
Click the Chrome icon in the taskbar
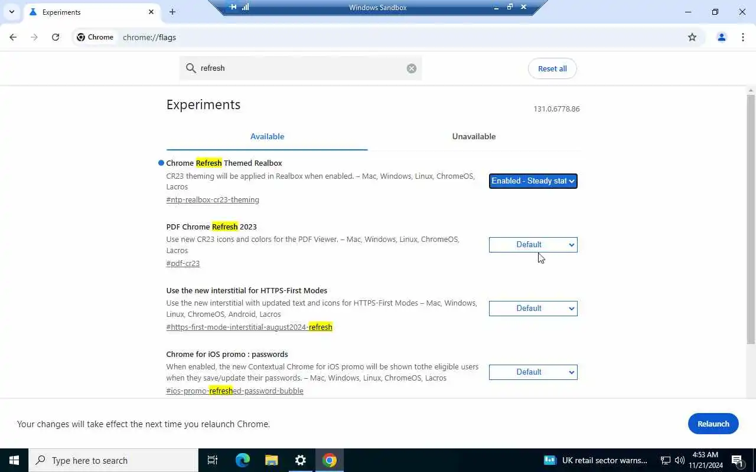point(330,460)
